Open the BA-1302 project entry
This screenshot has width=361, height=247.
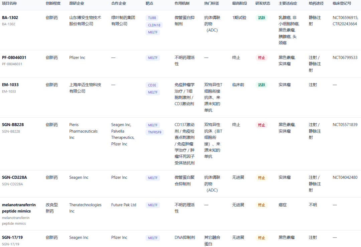point(10,17)
